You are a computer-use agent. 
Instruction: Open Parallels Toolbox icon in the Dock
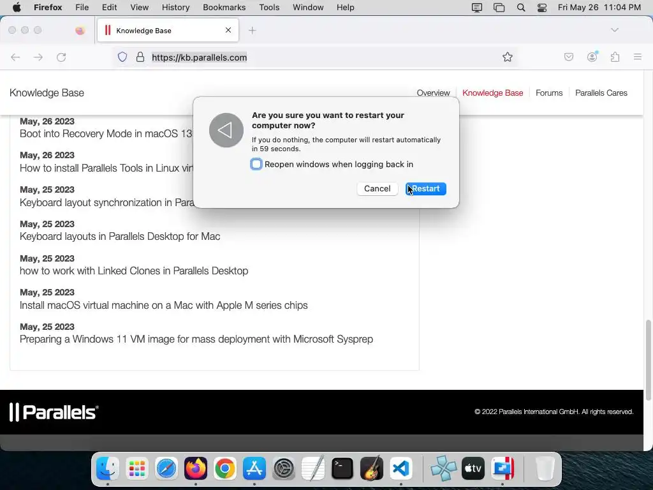click(503, 468)
